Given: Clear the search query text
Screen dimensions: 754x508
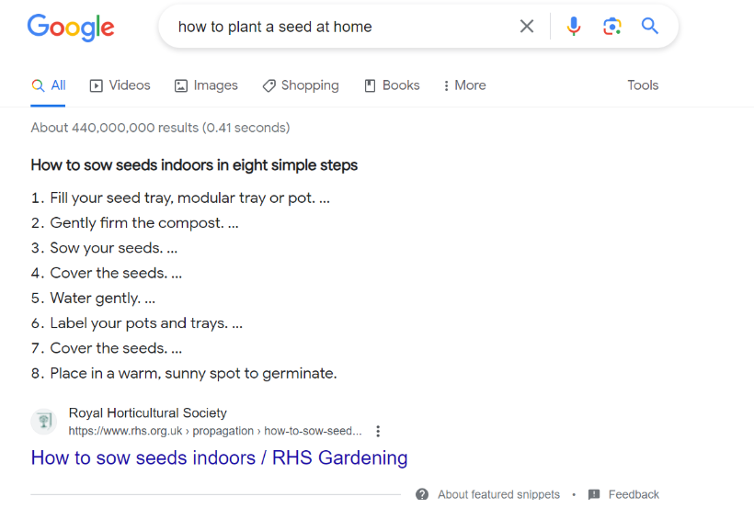Looking at the screenshot, I should (527, 27).
